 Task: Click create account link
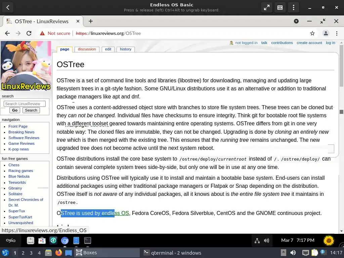(309, 43)
